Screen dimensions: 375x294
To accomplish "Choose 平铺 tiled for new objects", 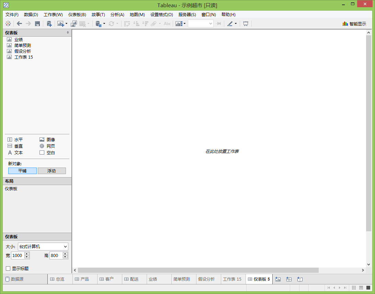I will pos(22,171).
